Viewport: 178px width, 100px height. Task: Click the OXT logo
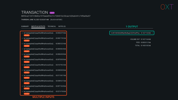[x=167, y=7]
